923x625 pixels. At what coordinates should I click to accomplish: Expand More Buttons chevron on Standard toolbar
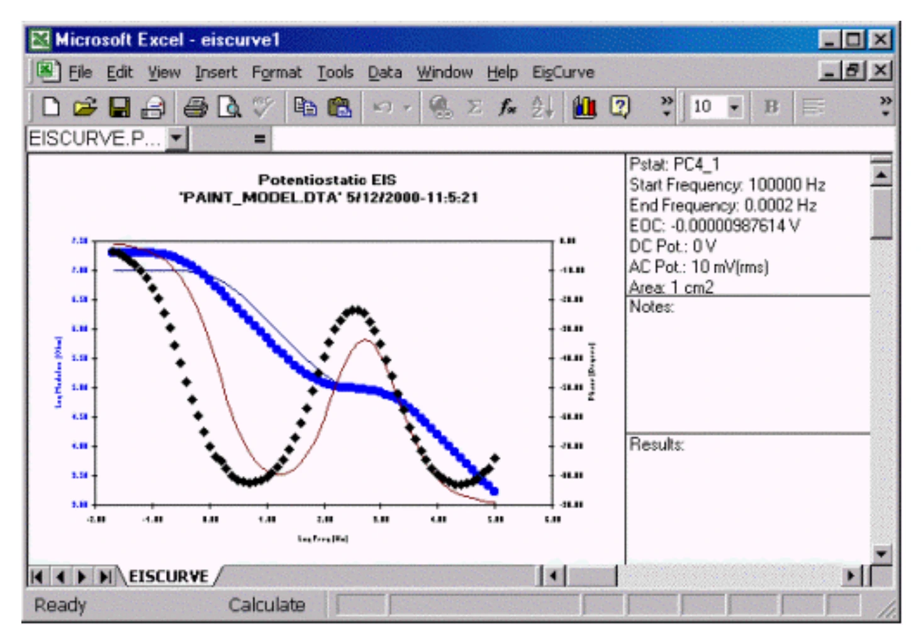coord(666,107)
